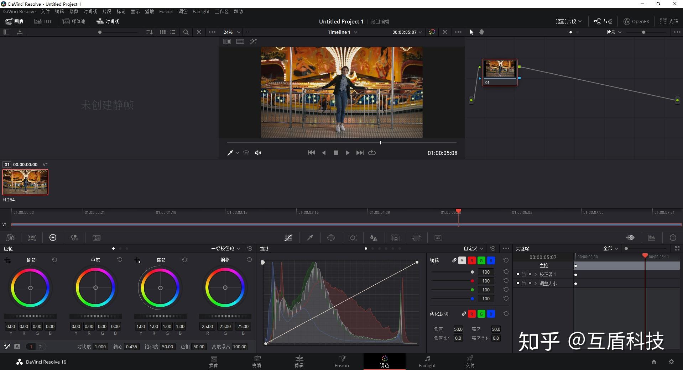Viewport: 683px width, 370px height.
Task: Click the search icon in gallery toolbar
Action: (186, 32)
